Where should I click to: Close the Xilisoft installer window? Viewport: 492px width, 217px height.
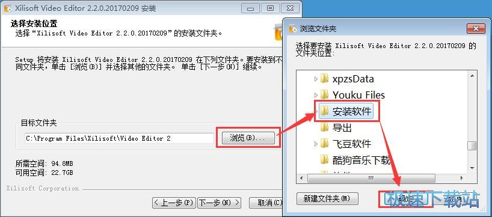290,8
